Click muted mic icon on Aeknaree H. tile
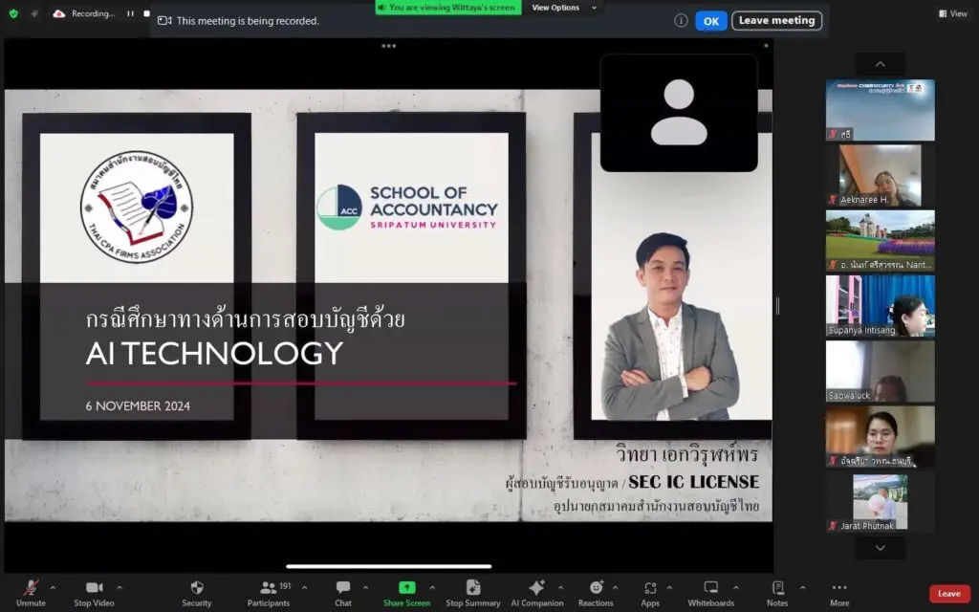The width and height of the screenshot is (979, 612). coord(833,200)
